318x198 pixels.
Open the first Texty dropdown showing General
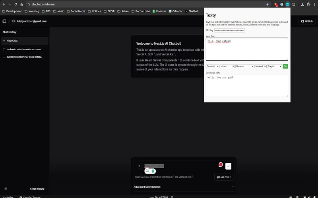[x=212, y=66]
